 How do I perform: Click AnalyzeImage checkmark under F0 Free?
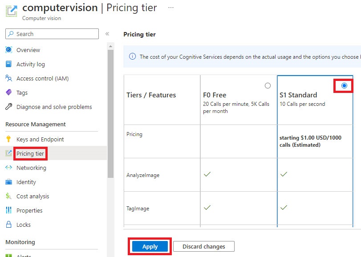point(207,174)
